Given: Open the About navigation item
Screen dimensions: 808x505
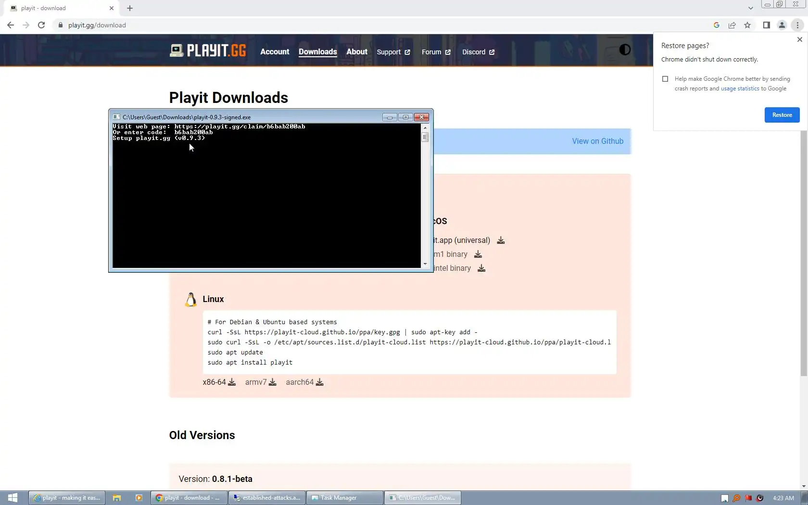Looking at the screenshot, I should click(357, 52).
